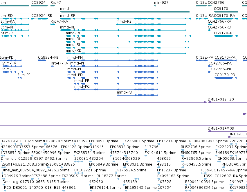Click the EP15237.3prime label
Viewport: 247px width, 192px height.
point(171,170)
